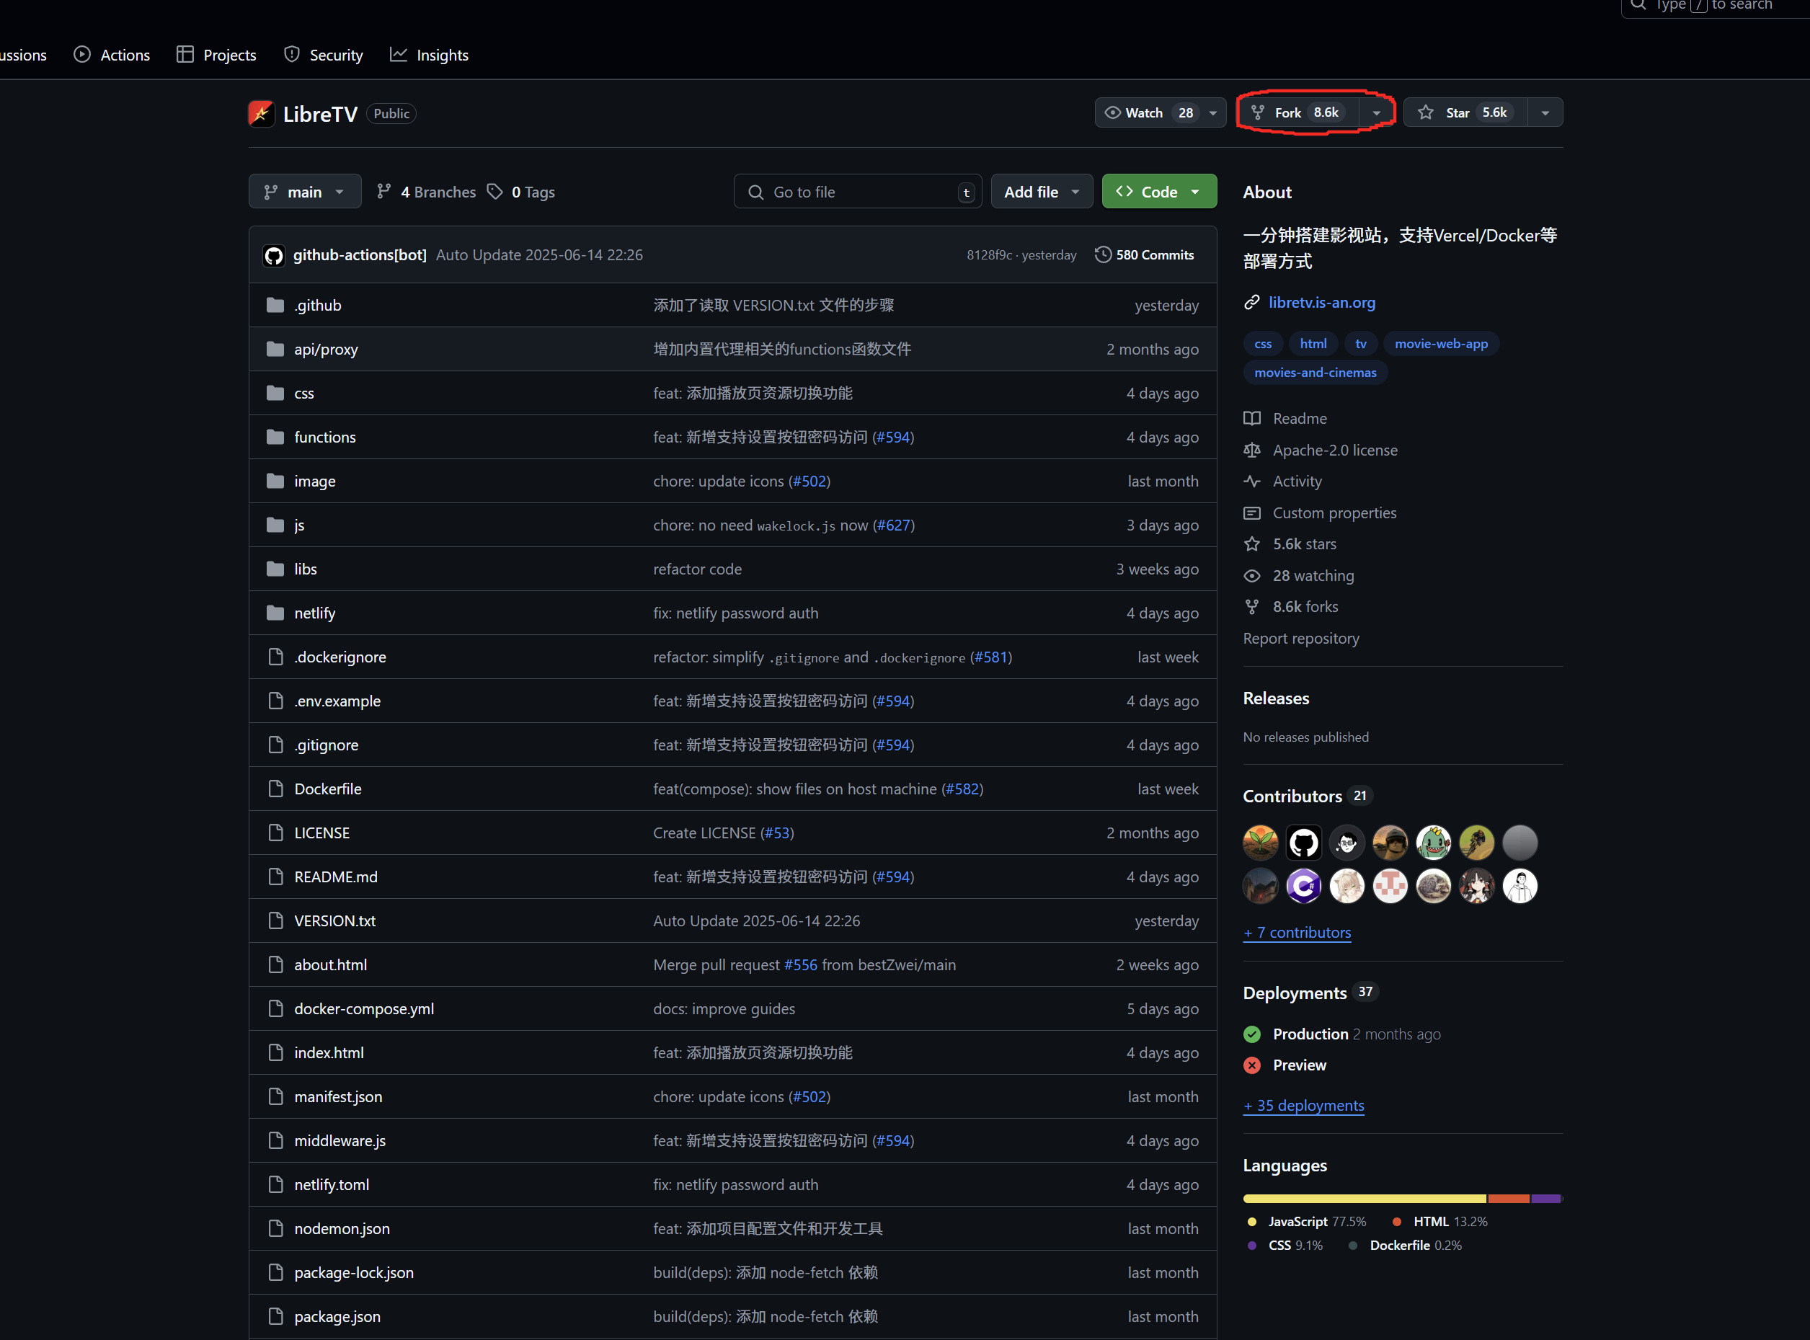Click the green Production success check icon
Viewport: 1810px width, 1340px height.
1252,1034
